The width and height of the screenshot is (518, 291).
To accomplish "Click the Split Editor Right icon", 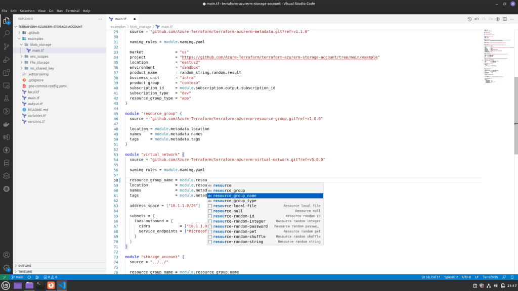I will [504, 19].
